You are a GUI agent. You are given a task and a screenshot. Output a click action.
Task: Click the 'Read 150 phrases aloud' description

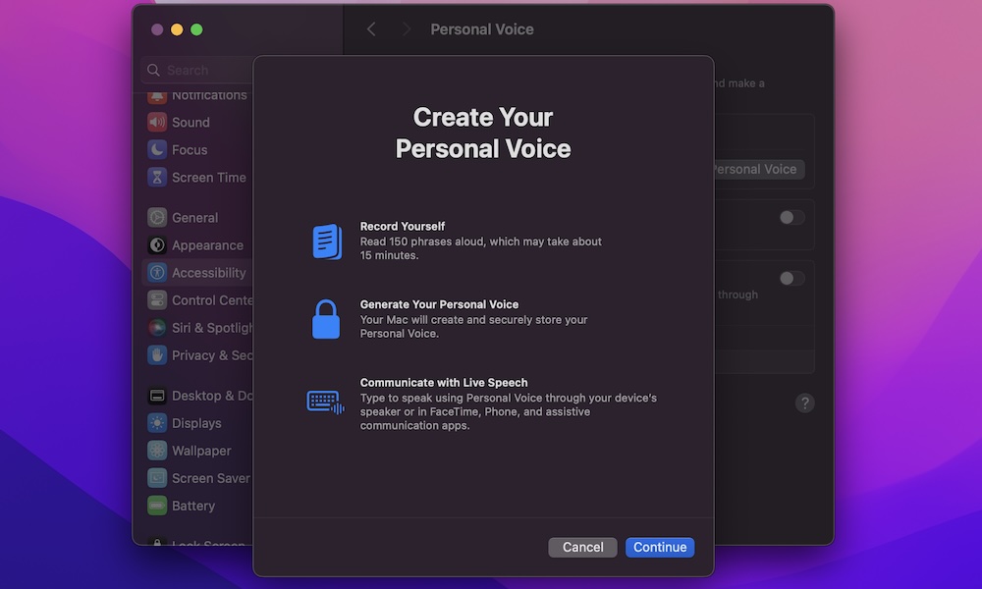coord(480,248)
